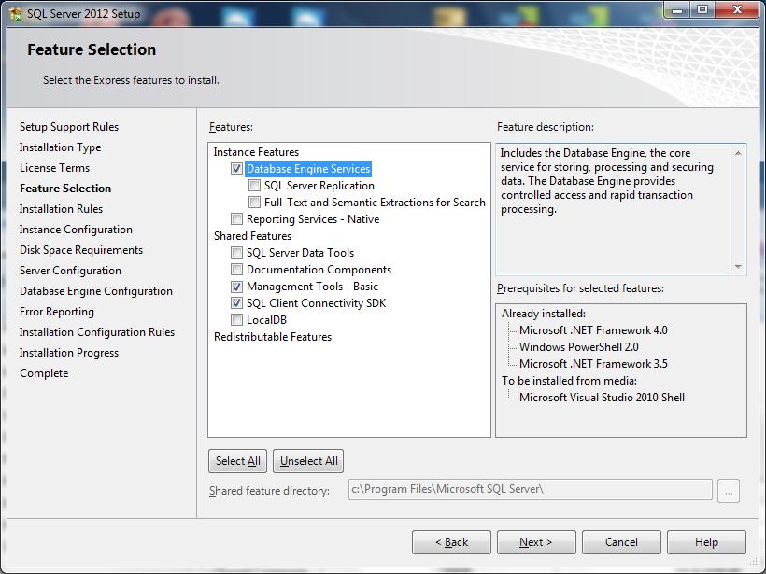Click the Feature Selection step in sidebar

65,189
